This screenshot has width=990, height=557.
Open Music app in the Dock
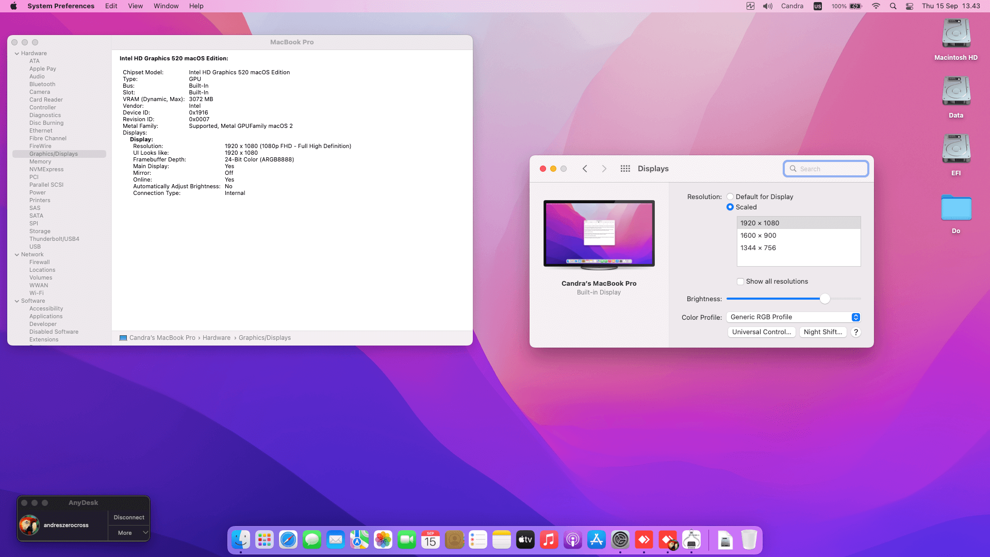coord(549,540)
